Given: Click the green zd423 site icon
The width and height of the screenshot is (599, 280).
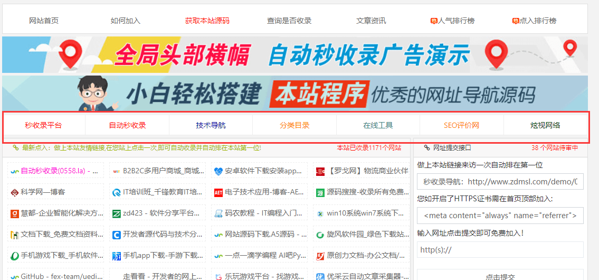Looking at the screenshot, I should (x=117, y=213).
